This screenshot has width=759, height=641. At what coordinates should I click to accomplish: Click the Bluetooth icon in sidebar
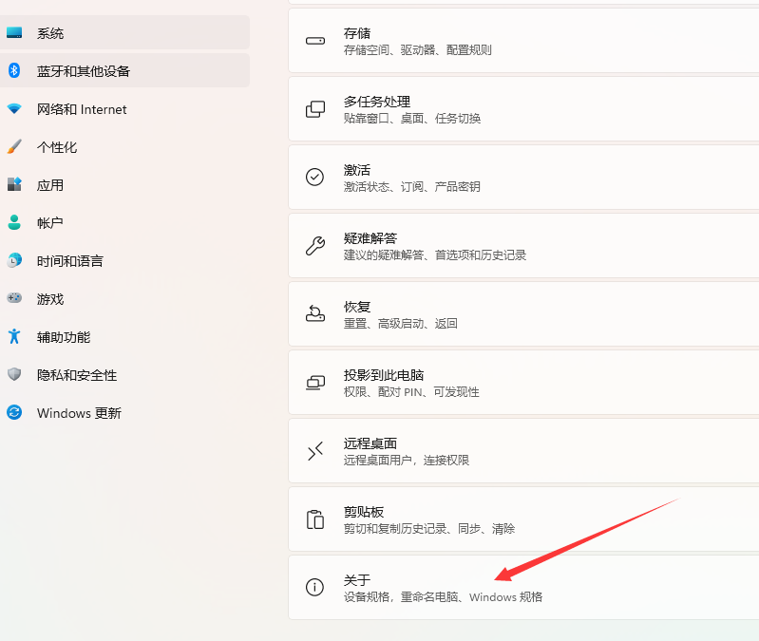pyautogui.click(x=14, y=70)
